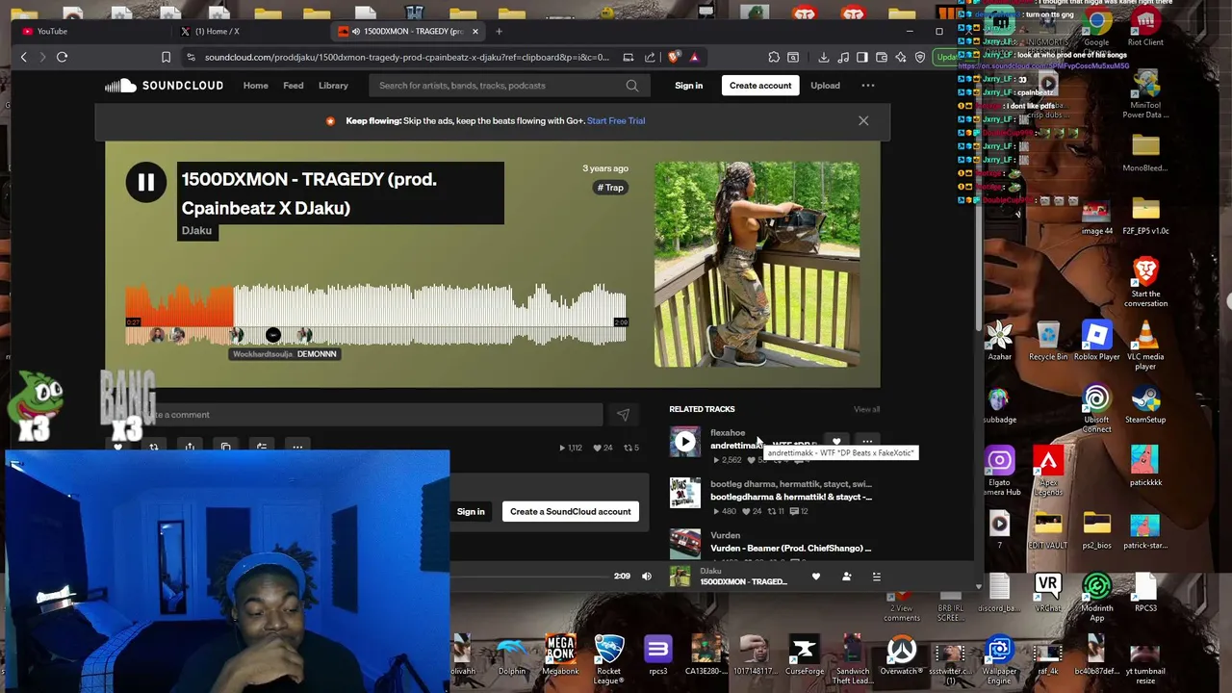This screenshot has height=693, width=1232.
Task: Seek within the track waveform
Action: (x=376, y=315)
